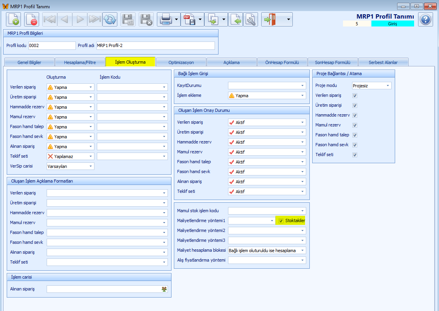Click the wrench settings icon
This screenshot has width=439, height=311.
[x=251, y=19]
